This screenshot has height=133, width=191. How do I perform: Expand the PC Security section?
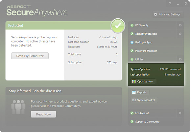tap(152, 25)
